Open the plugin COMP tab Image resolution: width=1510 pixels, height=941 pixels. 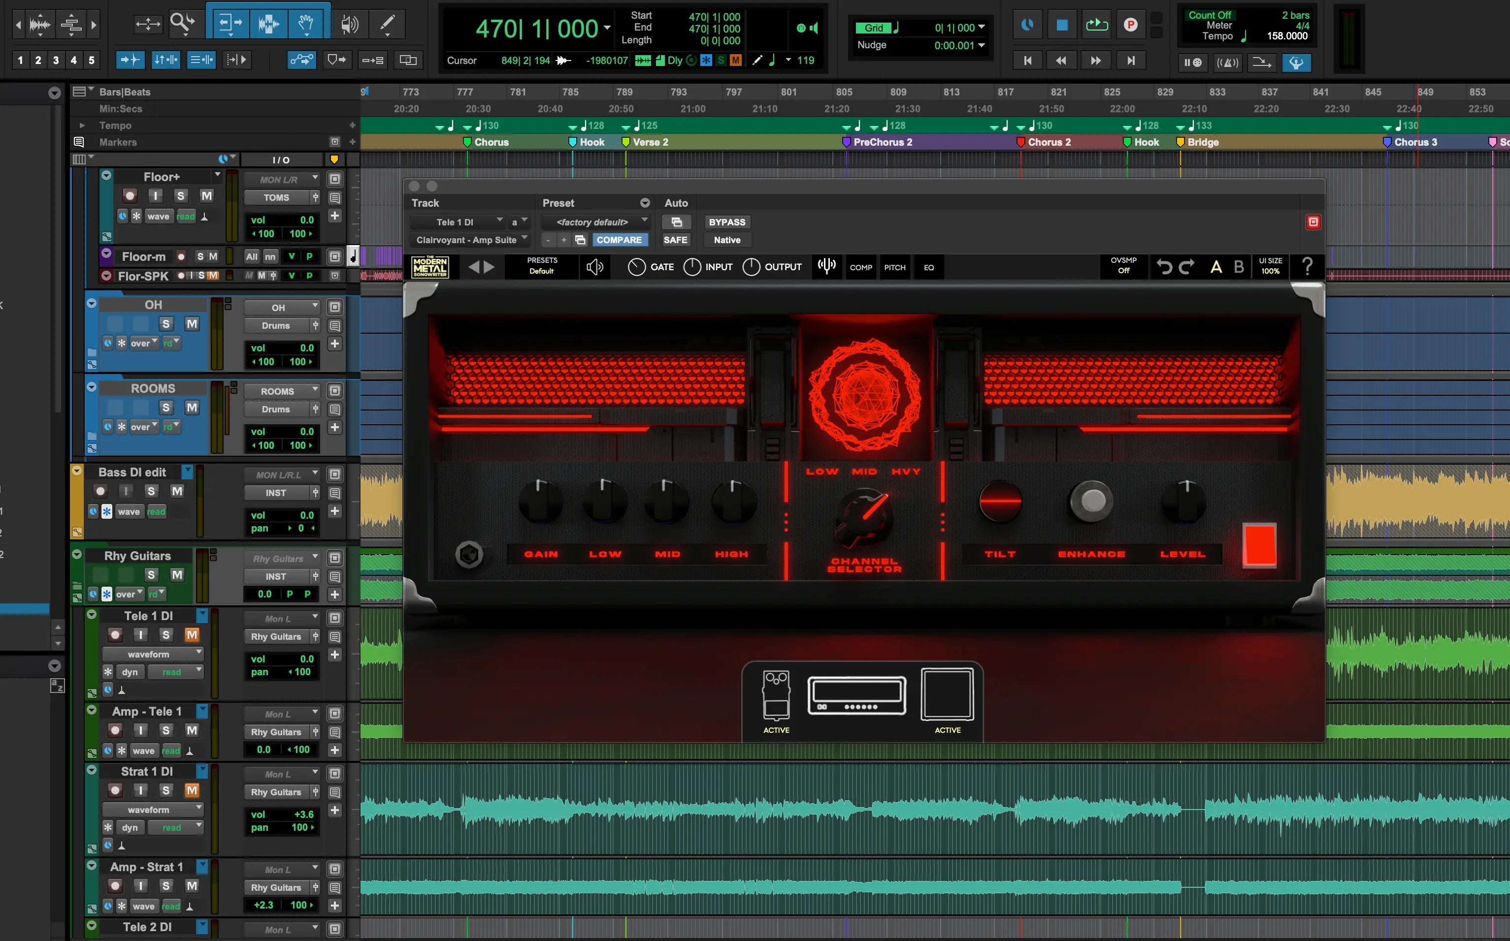860,267
